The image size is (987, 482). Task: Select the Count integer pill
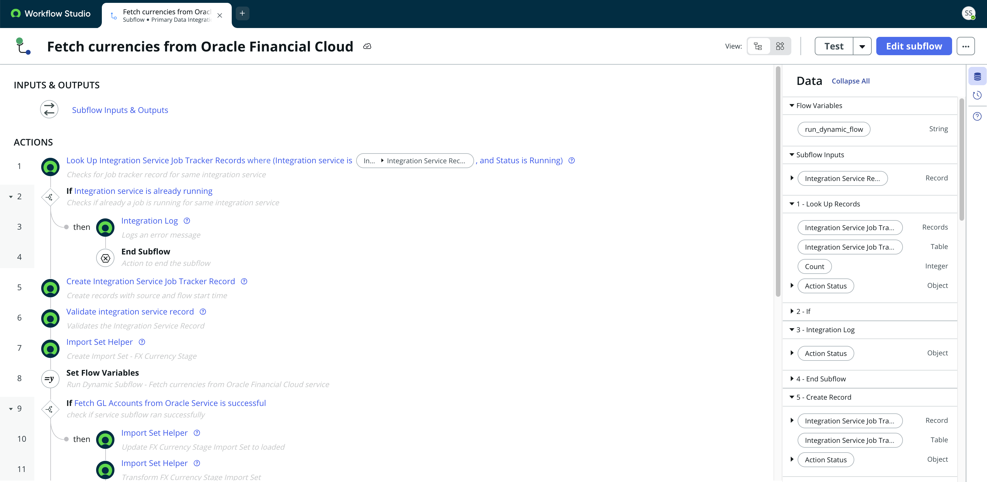click(814, 266)
